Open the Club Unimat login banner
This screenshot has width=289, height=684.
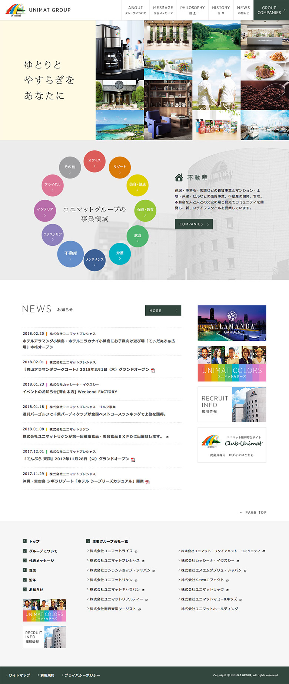click(x=232, y=445)
